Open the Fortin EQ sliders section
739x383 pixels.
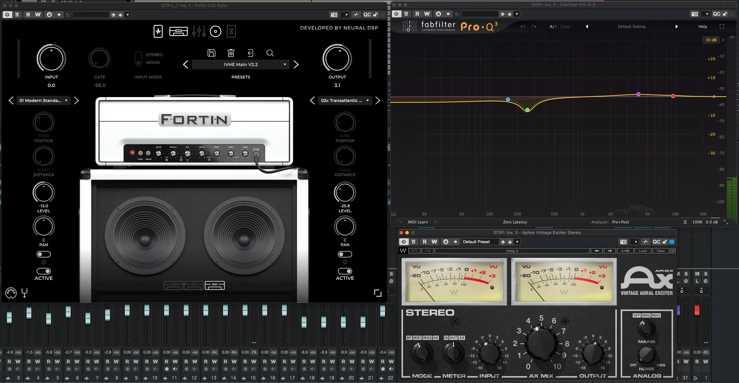[x=199, y=31]
